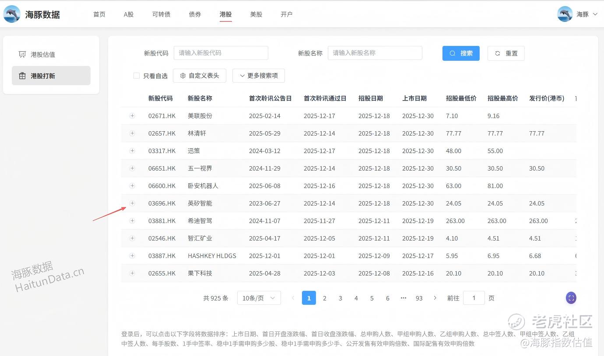Image resolution: width=604 pixels, height=356 pixels.
Task: Expand the 03696.HK 英矽智能 row
Action: [x=132, y=203]
